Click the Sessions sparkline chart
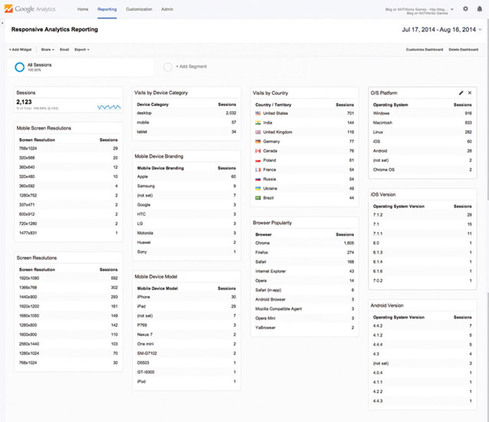 tap(108, 107)
